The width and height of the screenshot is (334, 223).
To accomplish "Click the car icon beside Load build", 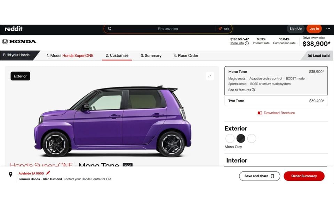I will pyautogui.click(x=310, y=55).
